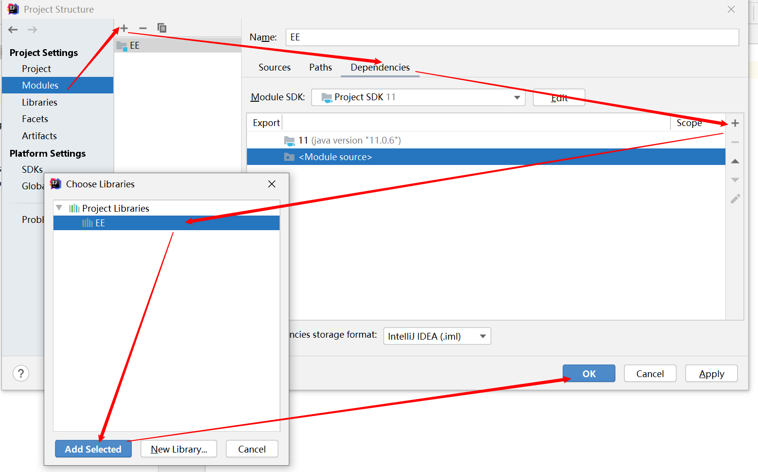758x472 pixels.
Task: Copy the selected module icon
Action: 162,28
